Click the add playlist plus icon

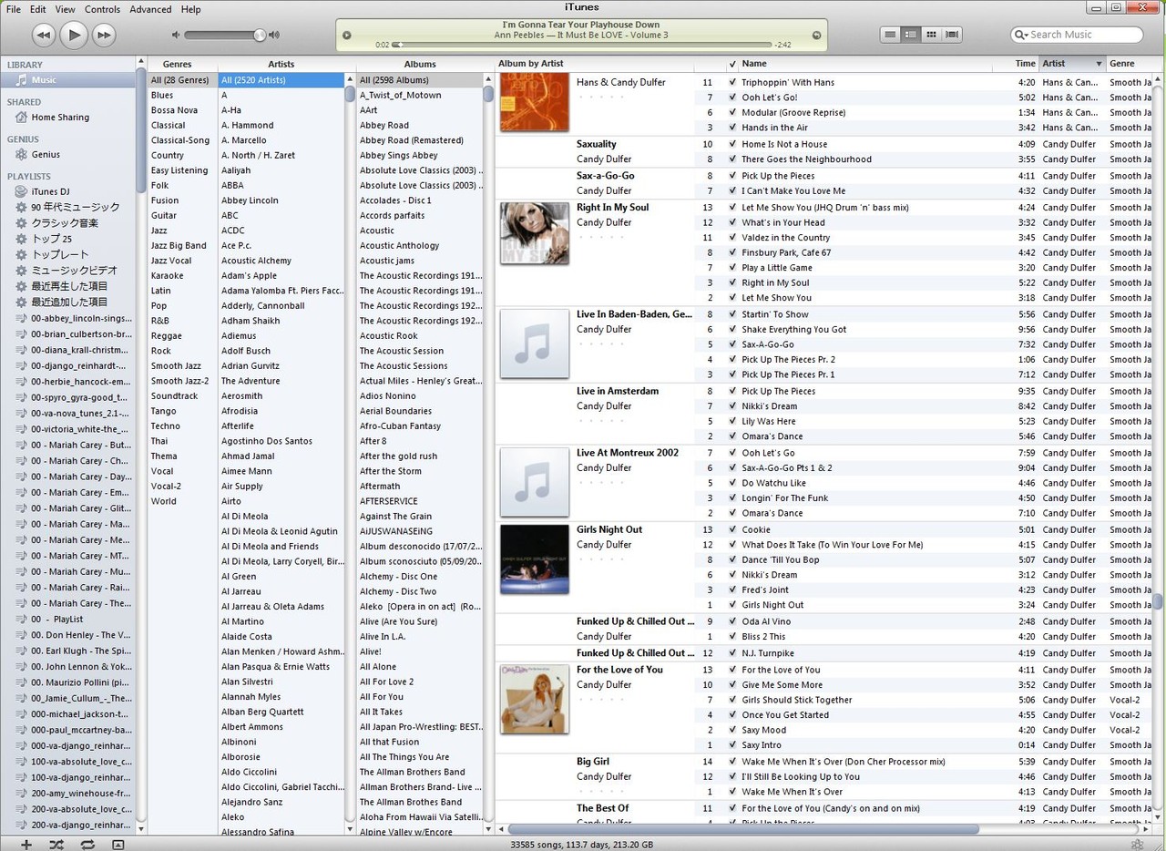tap(26, 845)
